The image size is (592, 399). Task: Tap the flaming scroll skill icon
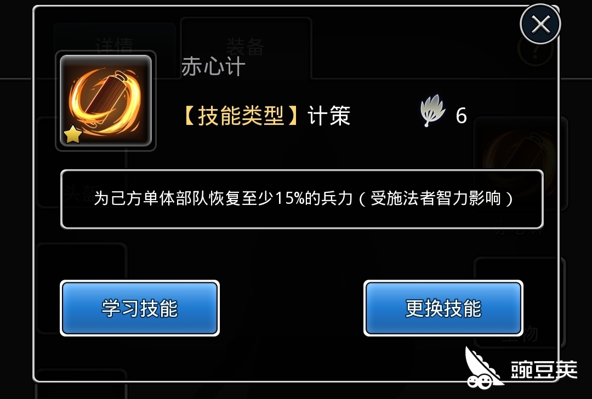(106, 101)
